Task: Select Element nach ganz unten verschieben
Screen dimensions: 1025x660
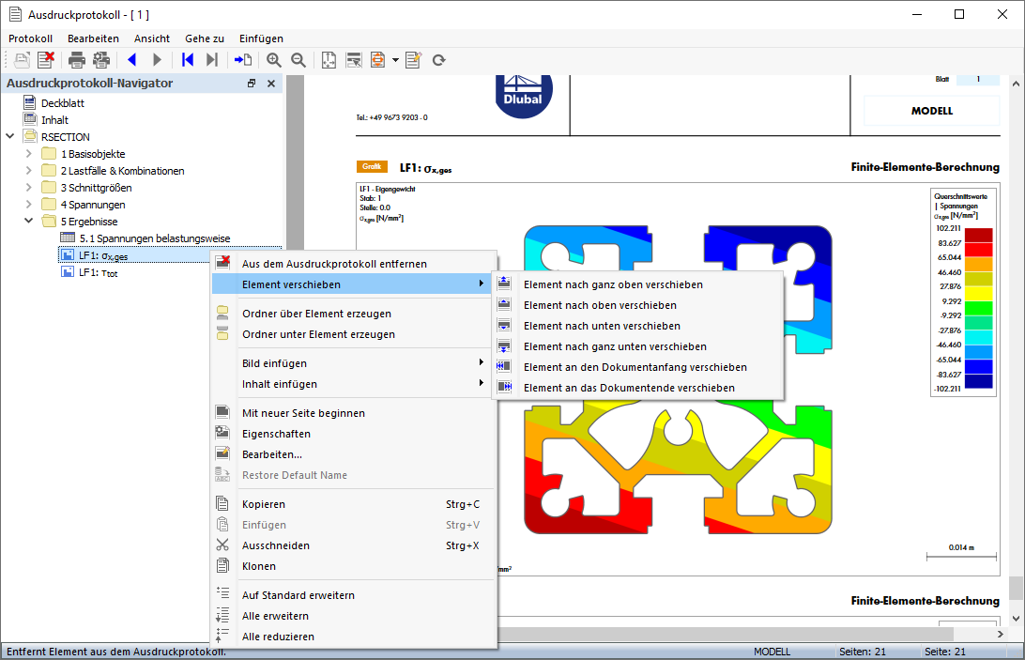Action: [638, 346]
